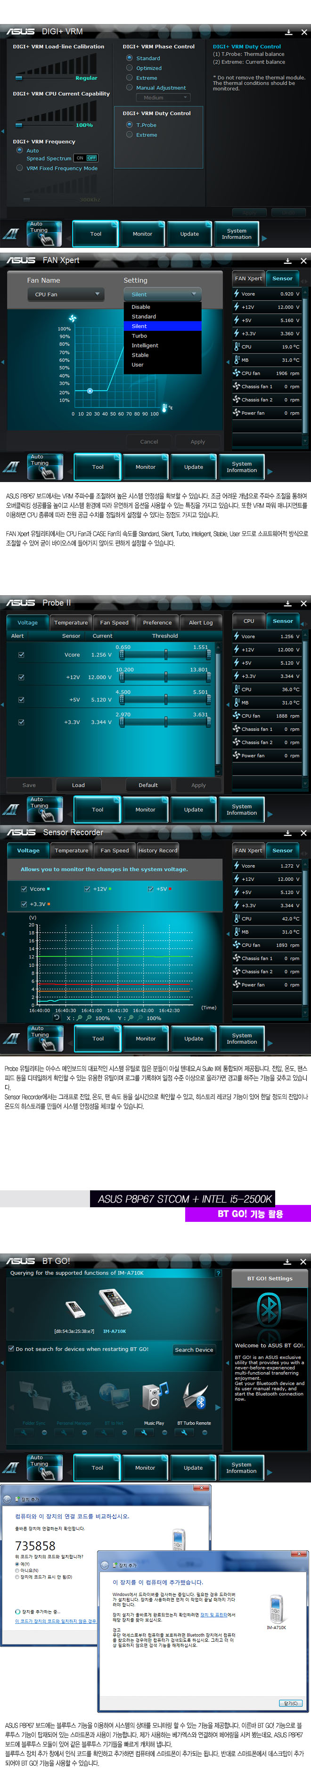This screenshot has height=1785, width=311.
Task: Select T.Probe duty control radio
Action: click(x=130, y=125)
